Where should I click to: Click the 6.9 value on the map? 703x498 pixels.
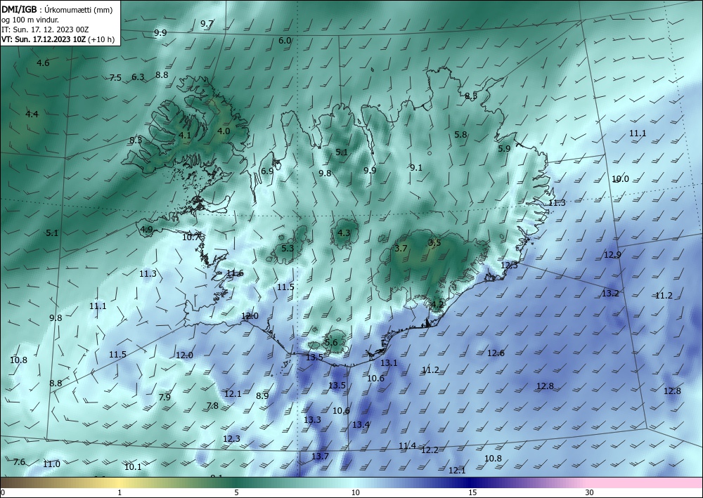point(267,171)
